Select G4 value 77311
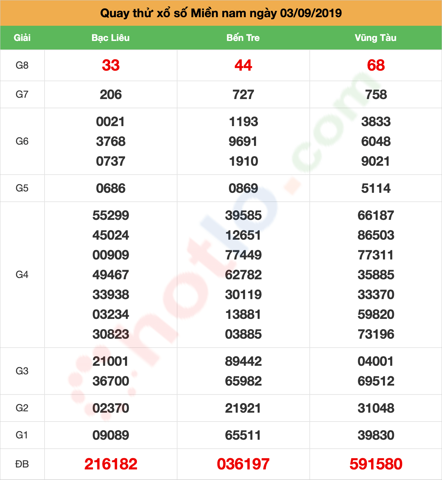The width and height of the screenshot is (442, 480). click(x=376, y=255)
